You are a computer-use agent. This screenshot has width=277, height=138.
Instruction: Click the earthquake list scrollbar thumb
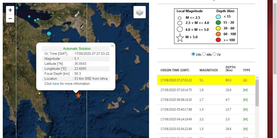(257, 92)
